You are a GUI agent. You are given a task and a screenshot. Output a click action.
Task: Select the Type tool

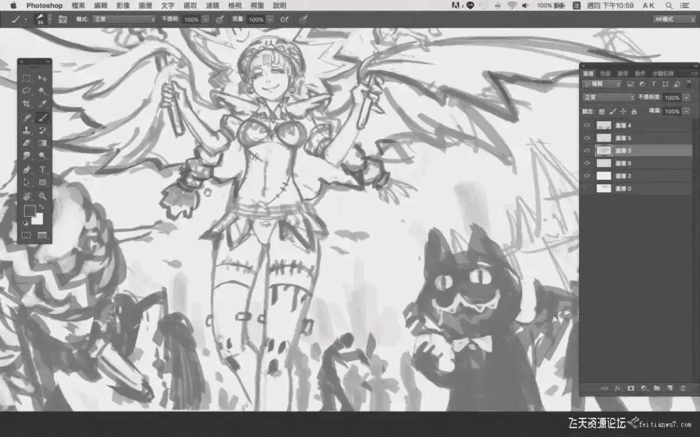click(x=43, y=170)
